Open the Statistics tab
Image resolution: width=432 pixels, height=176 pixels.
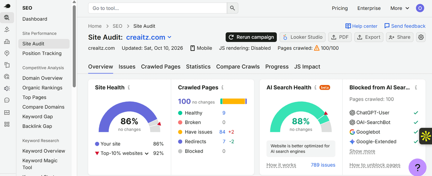click(x=198, y=67)
